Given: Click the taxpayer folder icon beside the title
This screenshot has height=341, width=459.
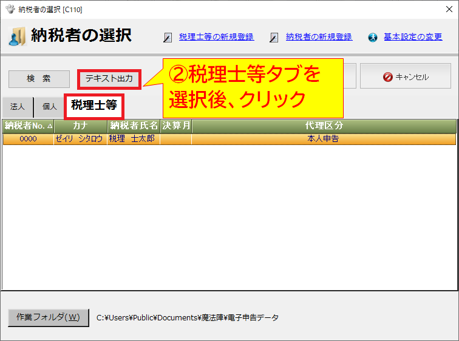Looking at the screenshot, I should [x=17, y=36].
